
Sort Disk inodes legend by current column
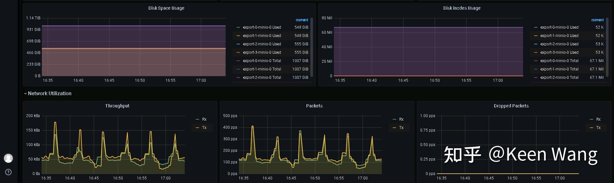(597, 20)
